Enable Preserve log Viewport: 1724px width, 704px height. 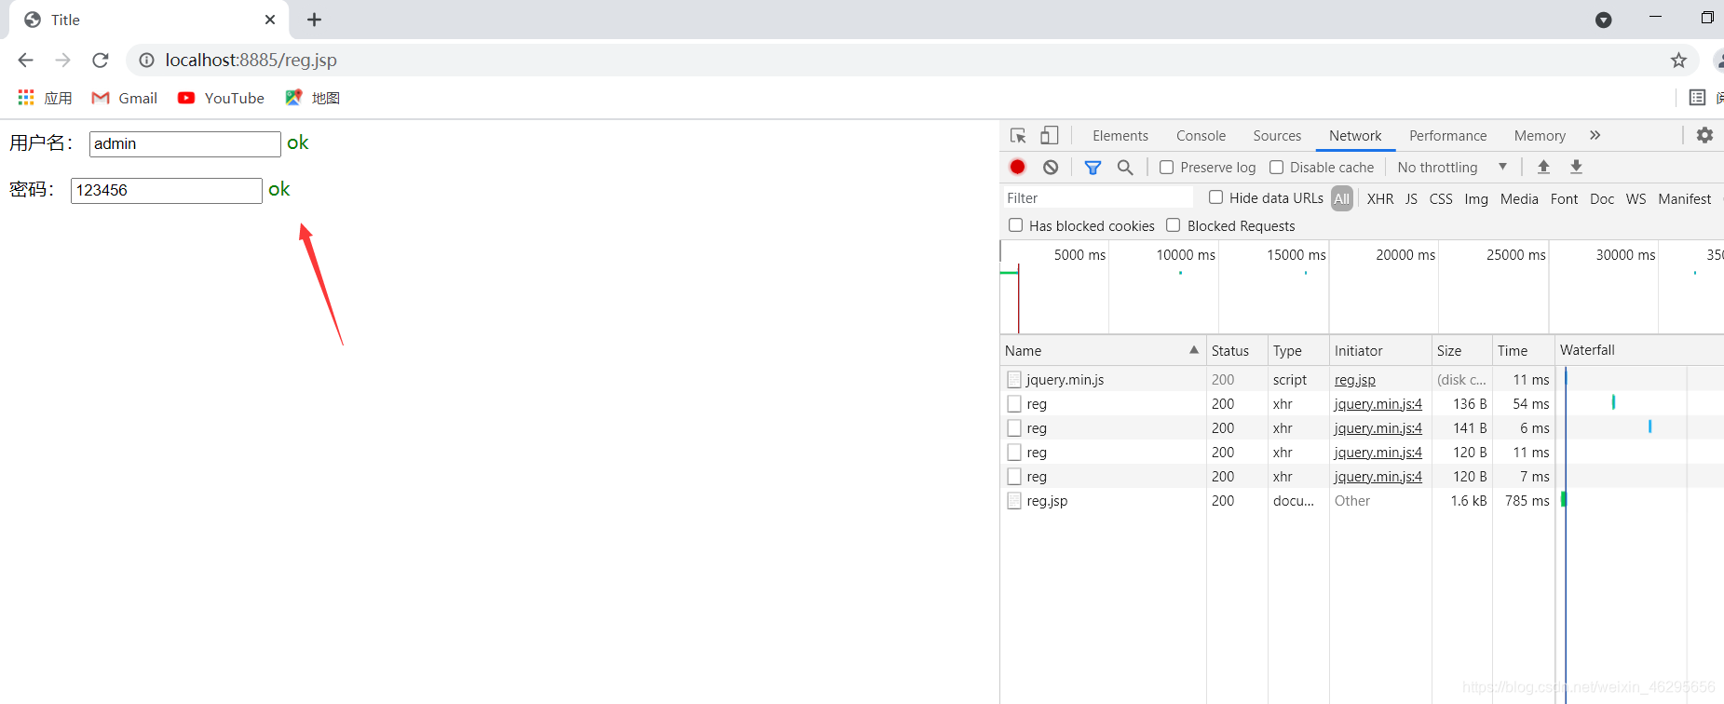click(x=1166, y=168)
